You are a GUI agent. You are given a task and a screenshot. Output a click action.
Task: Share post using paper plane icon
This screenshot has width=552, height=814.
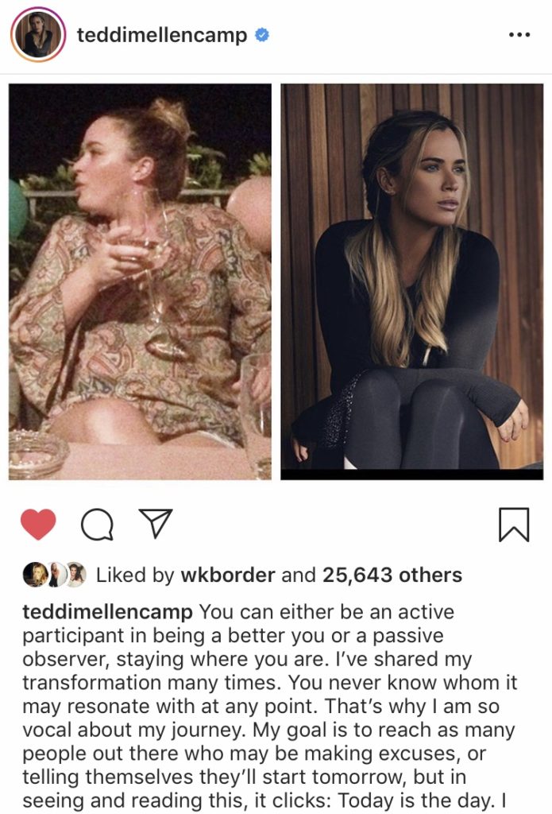pos(155,523)
